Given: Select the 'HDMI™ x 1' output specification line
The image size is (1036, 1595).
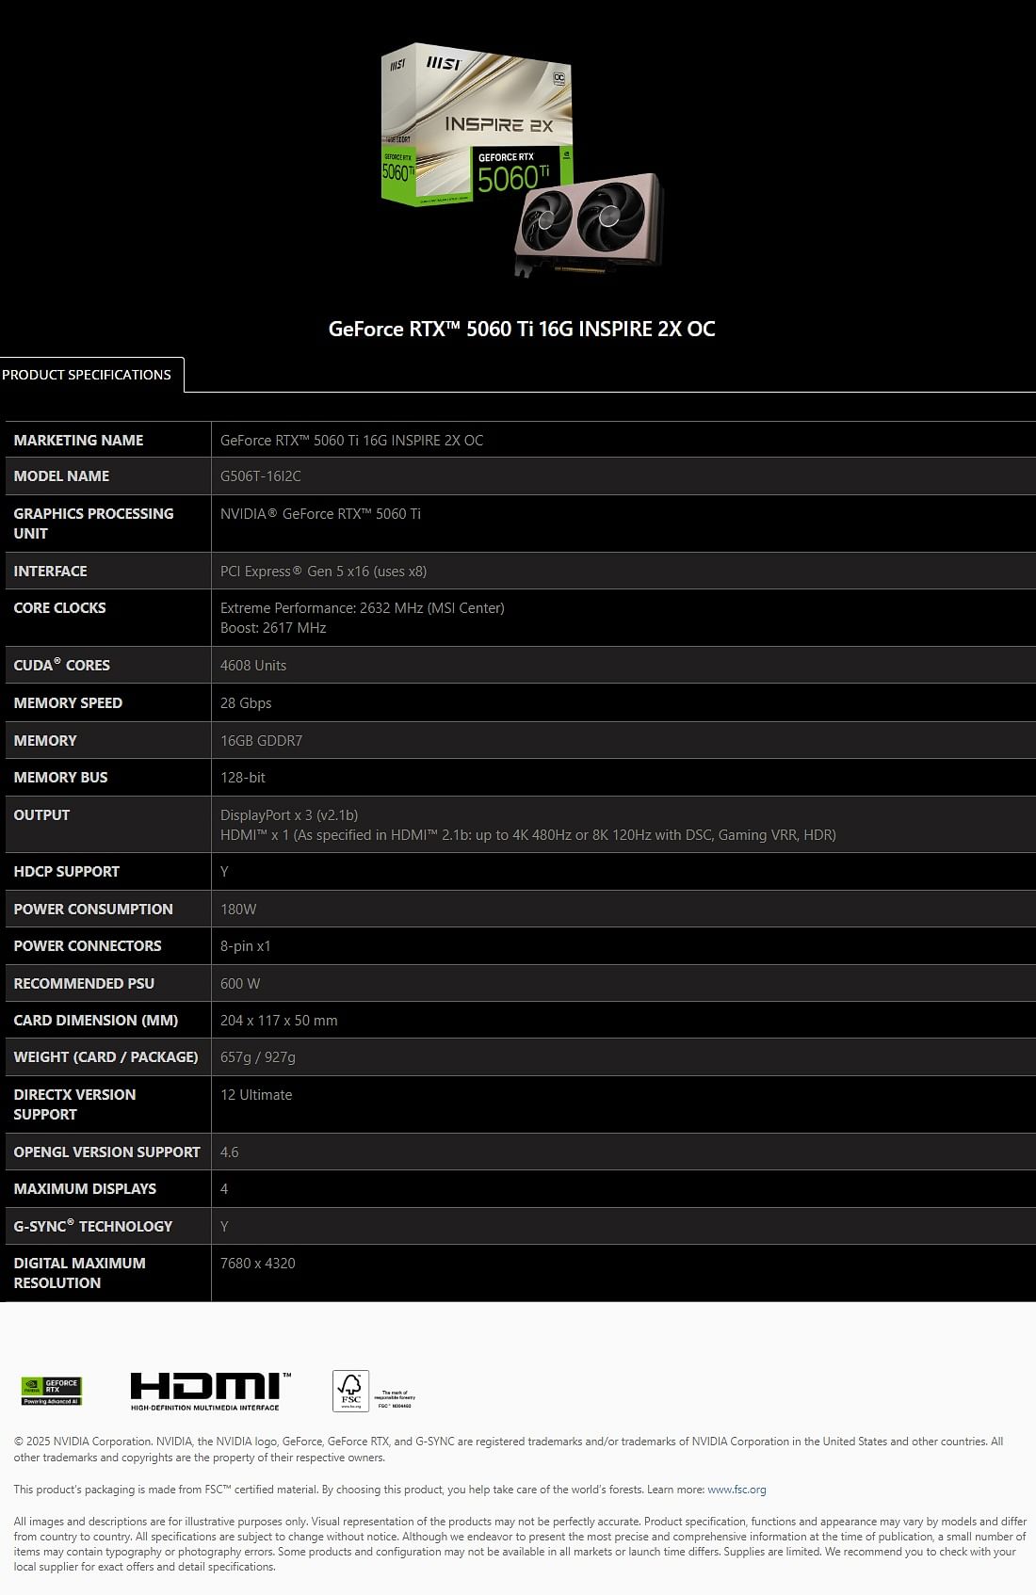Looking at the screenshot, I should coord(528,835).
